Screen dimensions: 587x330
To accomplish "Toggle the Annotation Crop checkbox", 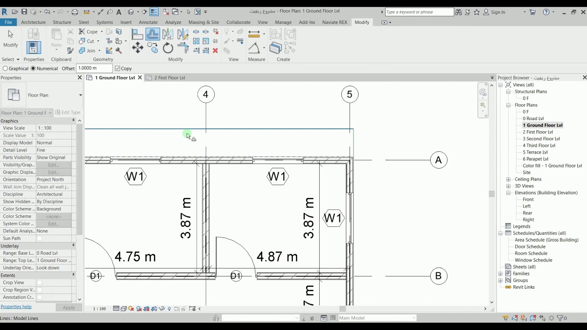I will click(x=39, y=297).
